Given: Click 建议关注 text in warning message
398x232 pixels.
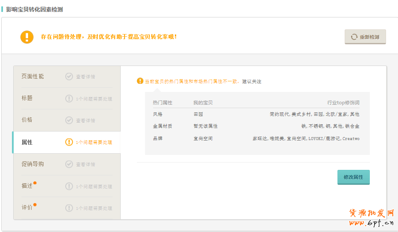Looking at the screenshot, I should (252, 81).
